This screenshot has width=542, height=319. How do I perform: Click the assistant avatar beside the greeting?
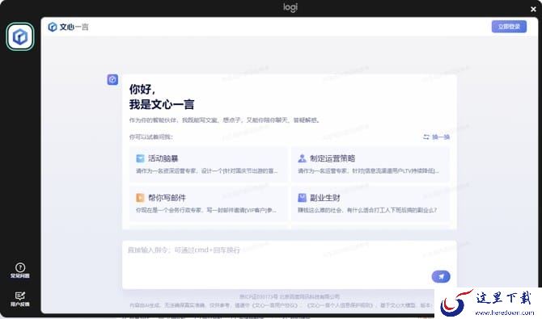click(x=112, y=80)
